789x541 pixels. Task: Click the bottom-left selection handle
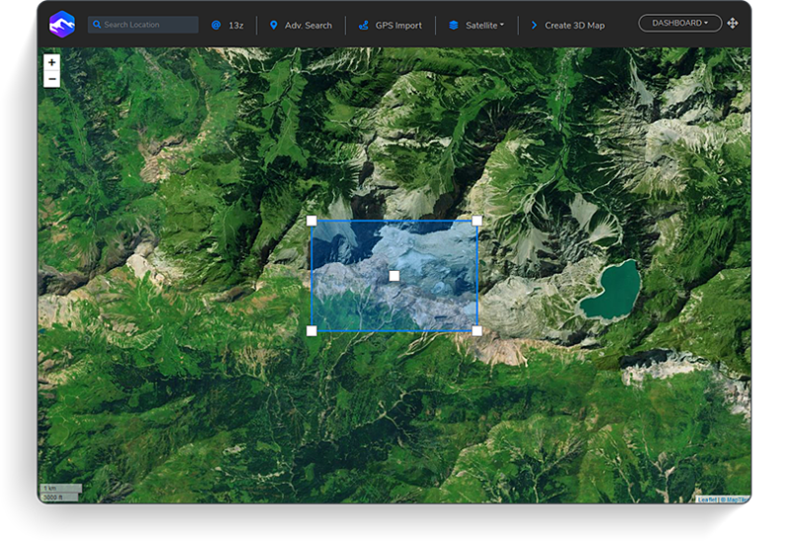312,331
